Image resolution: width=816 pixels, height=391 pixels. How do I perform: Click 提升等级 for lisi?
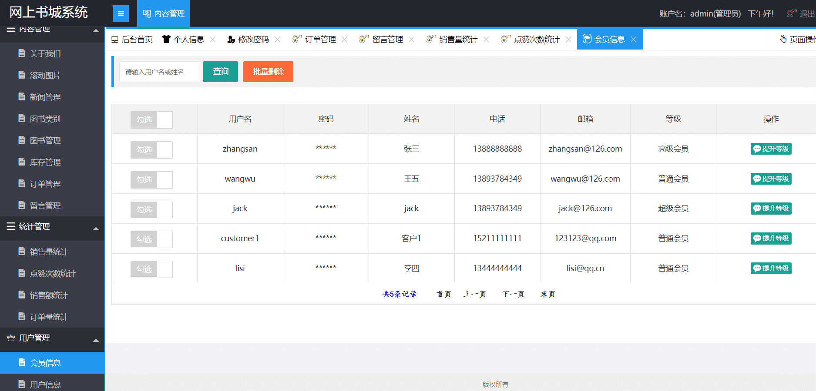coord(771,268)
